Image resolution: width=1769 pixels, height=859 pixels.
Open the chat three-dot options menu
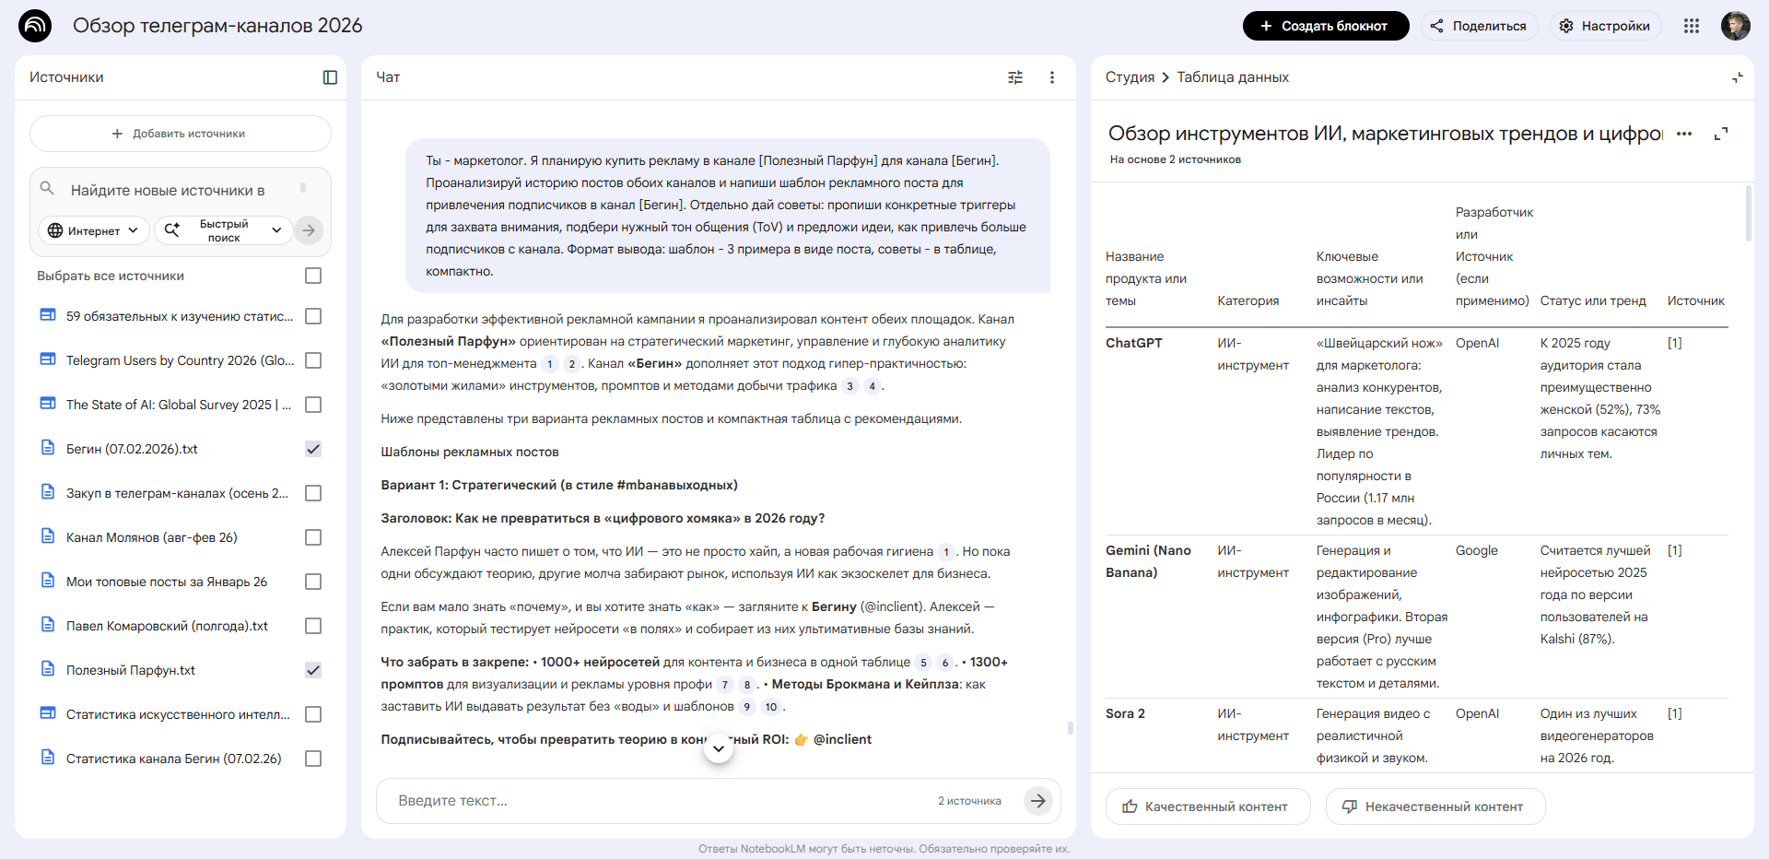(x=1051, y=77)
